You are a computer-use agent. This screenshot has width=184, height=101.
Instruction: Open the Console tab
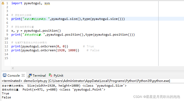(13, 75)
